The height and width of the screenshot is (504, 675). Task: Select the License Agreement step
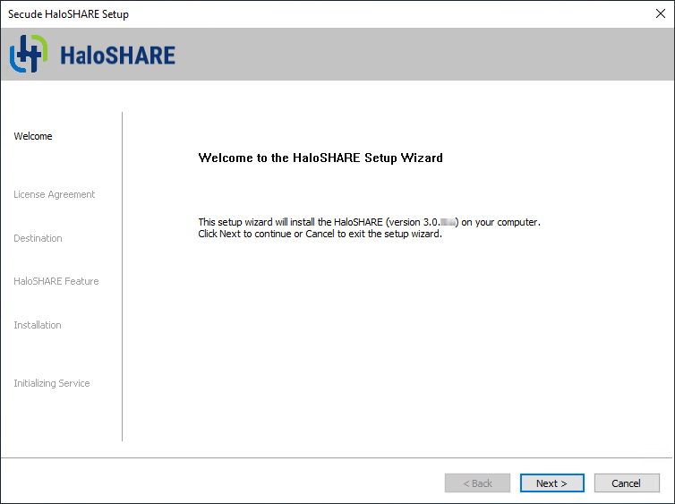point(54,194)
